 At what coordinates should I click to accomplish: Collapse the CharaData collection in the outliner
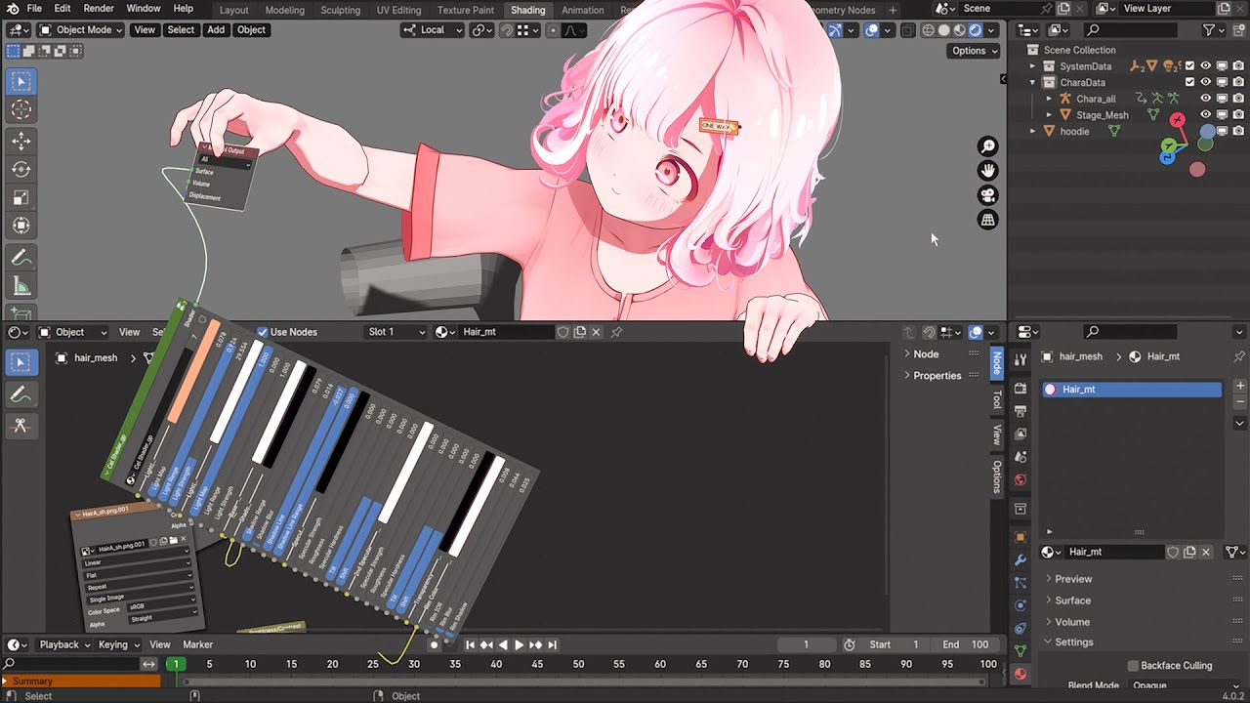1032,82
